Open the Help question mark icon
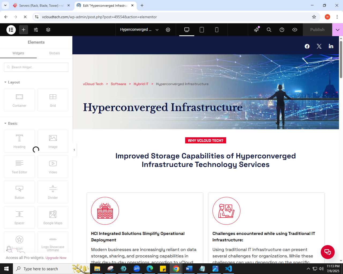343x274 pixels. [x=282, y=30]
